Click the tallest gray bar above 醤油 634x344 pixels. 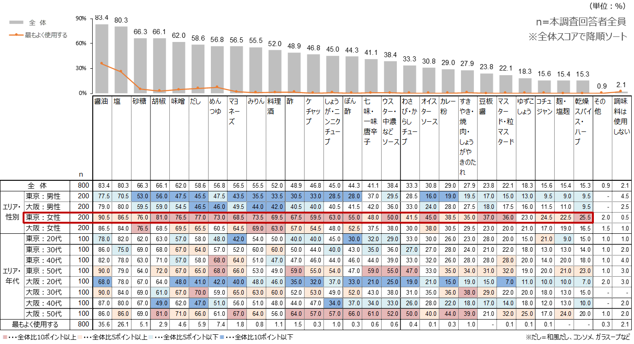pos(102,59)
